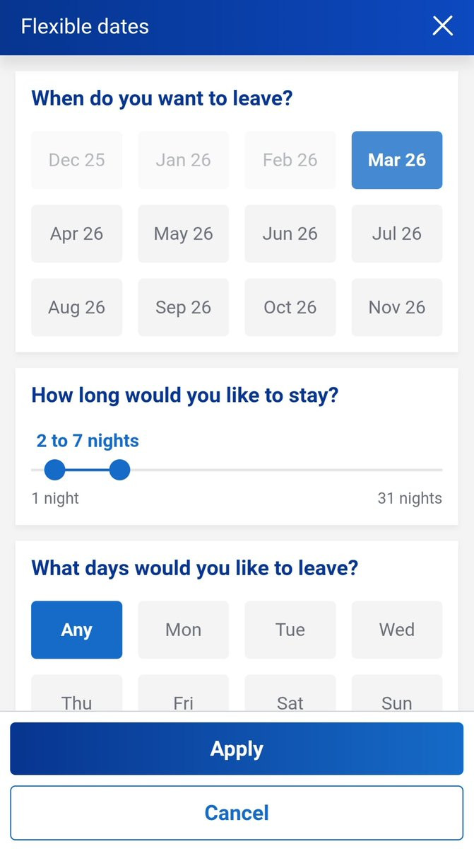Deselect the highlighted Mar 26 month
The image size is (474, 849).
[x=397, y=160]
